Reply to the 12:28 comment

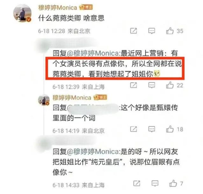pos(151,31)
